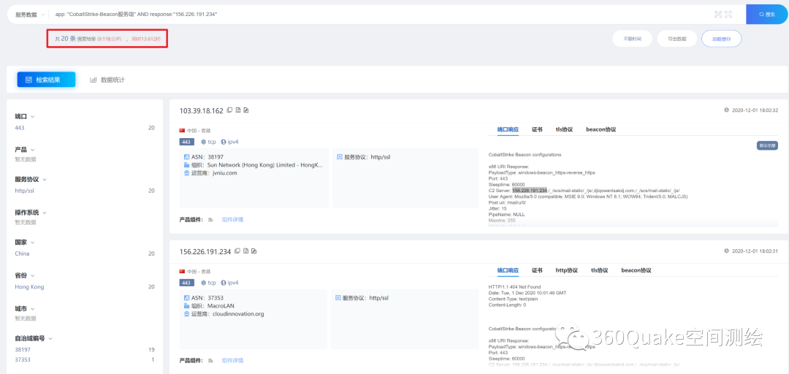Collapse the 自治域编号 filter section
This screenshot has width=789, height=374.
pos(50,338)
